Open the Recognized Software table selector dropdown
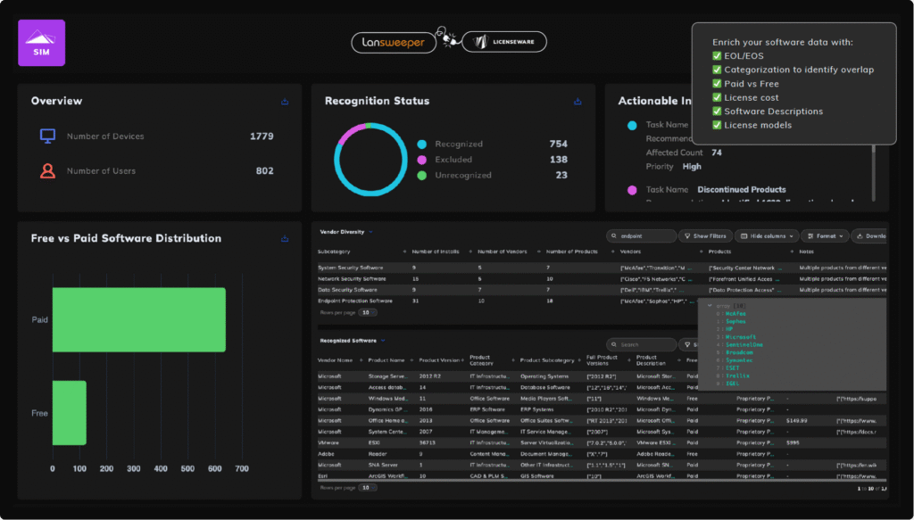Image resolution: width=914 pixels, height=520 pixels. (383, 341)
